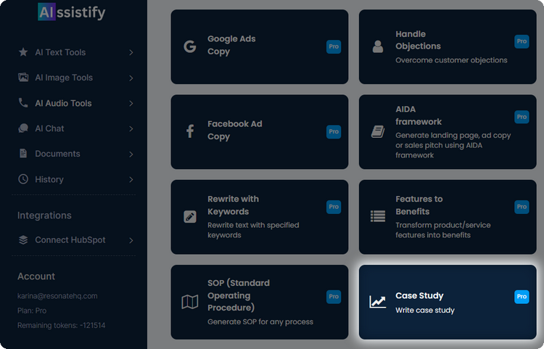
Task: Click the Pro badge on Facebook Ad Copy
Action: click(x=334, y=131)
